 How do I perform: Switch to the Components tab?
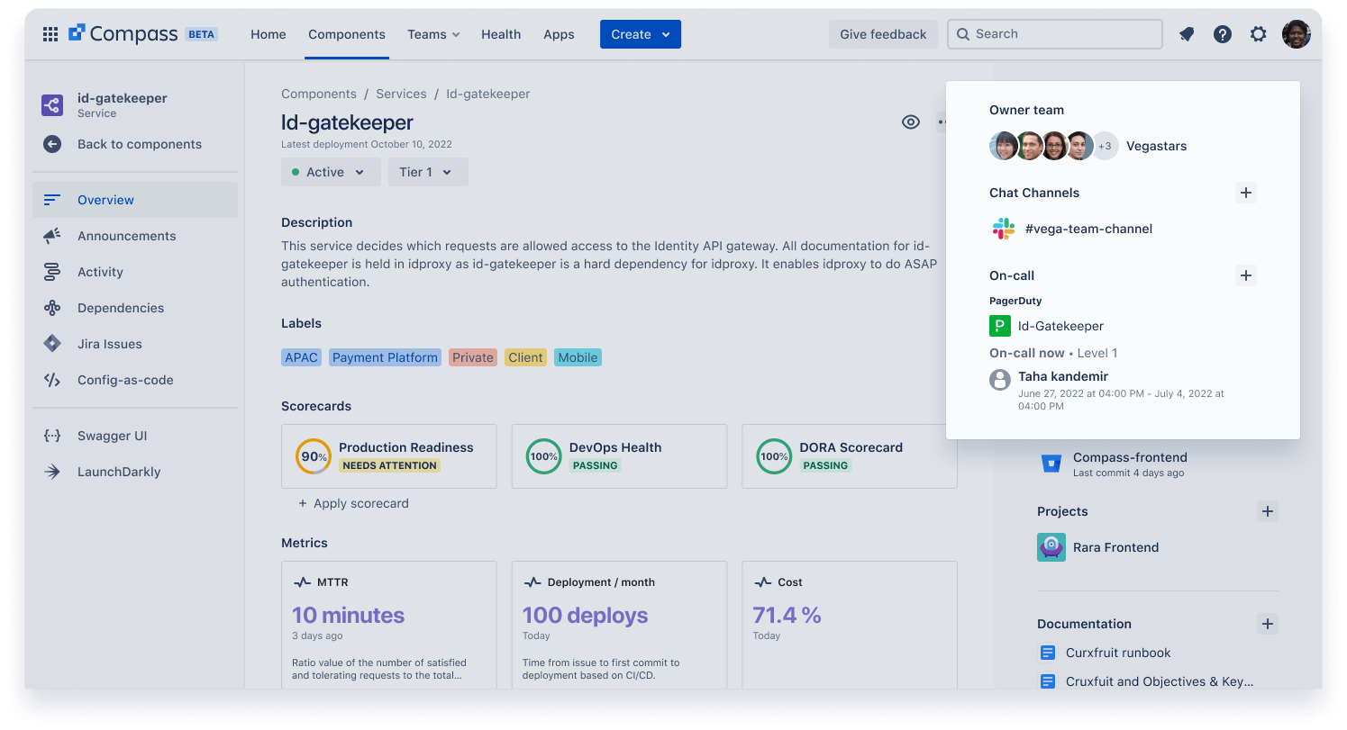point(346,33)
